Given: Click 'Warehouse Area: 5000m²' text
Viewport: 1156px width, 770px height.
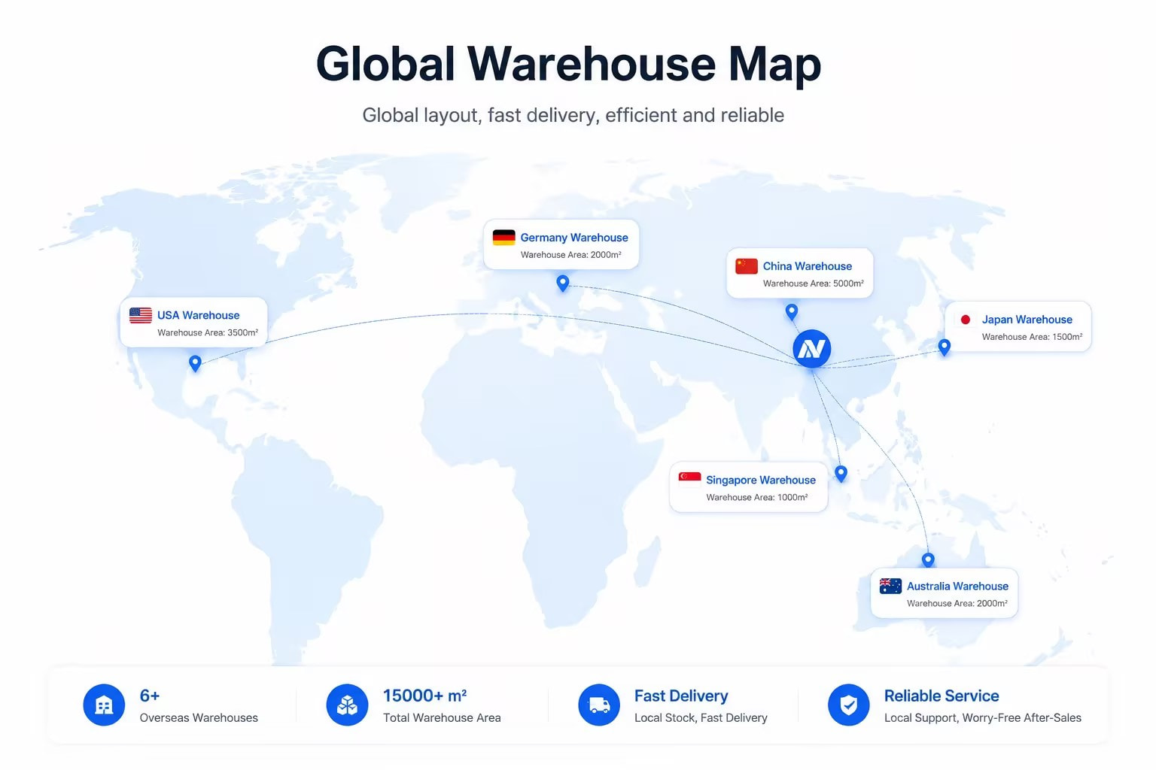Looking at the screenshot, I should point(813,283).
